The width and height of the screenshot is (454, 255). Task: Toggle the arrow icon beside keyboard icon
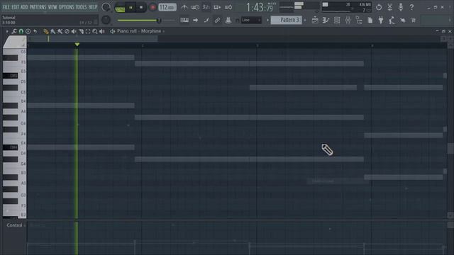pyautogui.click(x=195, y=20)
